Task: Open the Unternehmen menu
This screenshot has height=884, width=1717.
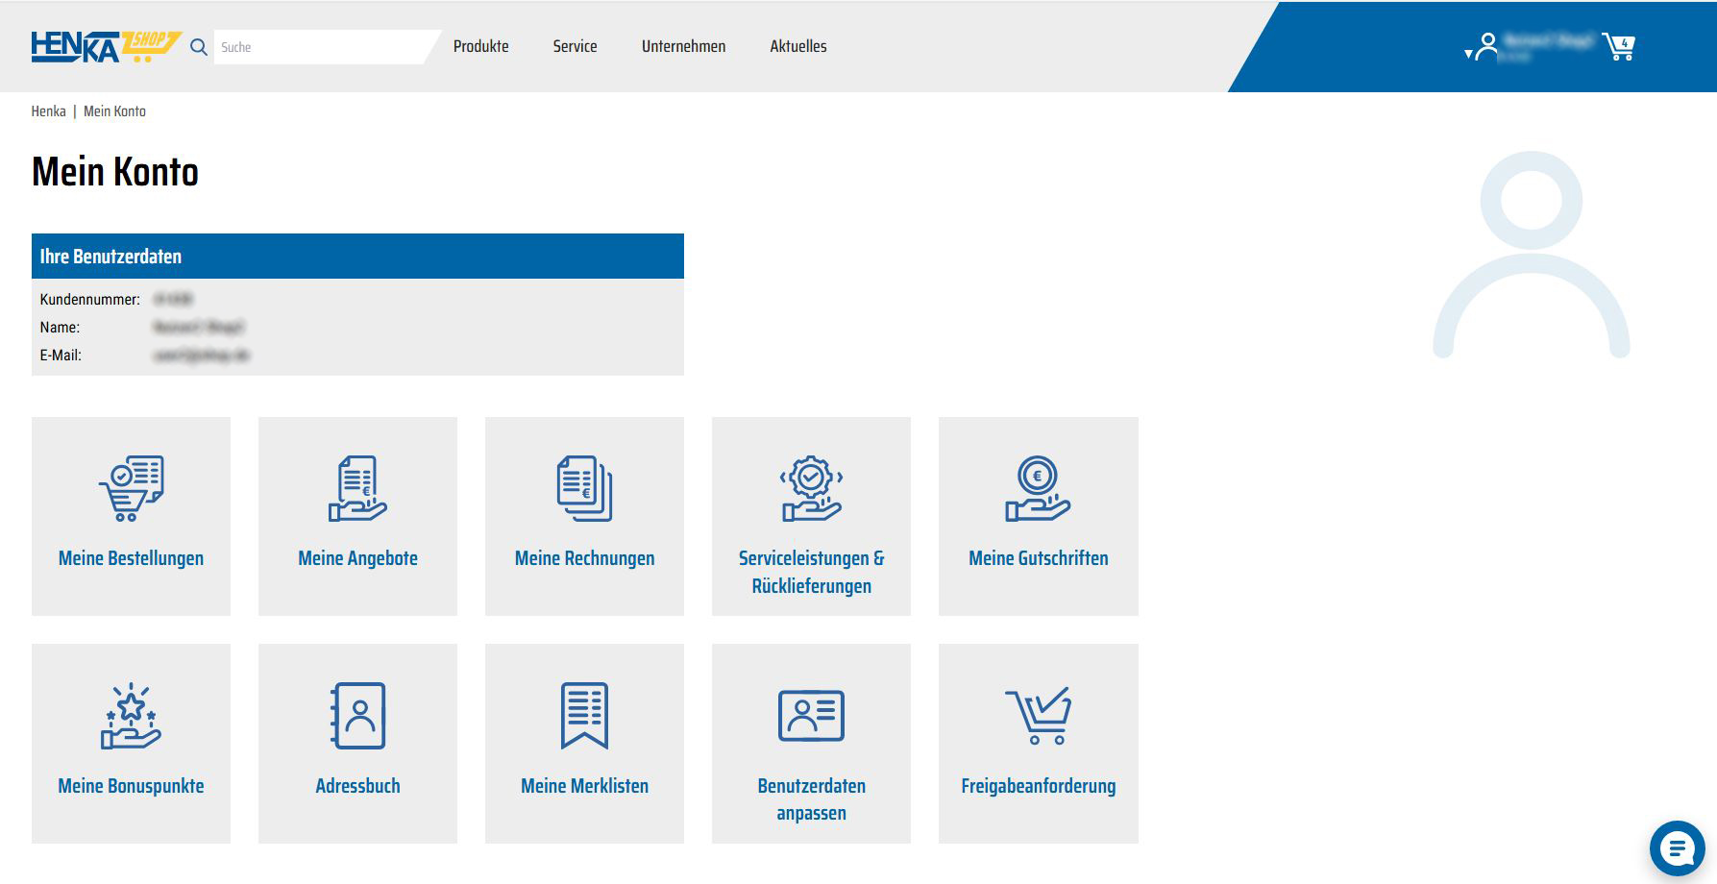Action: click(x=683, y=46)
